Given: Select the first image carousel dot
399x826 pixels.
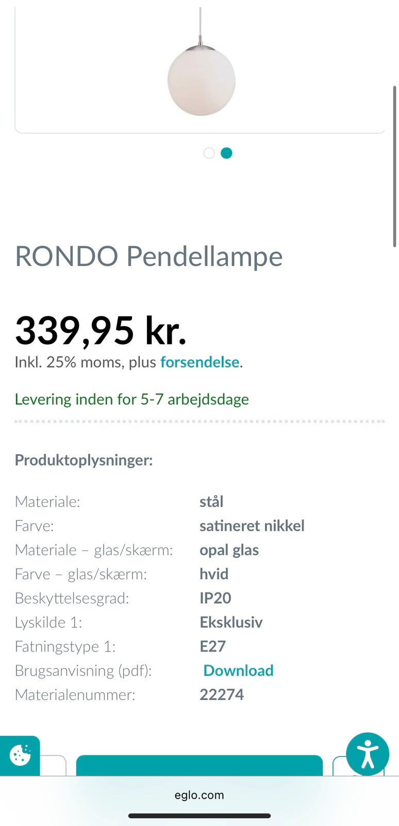Looking at the screenshot, I should 209,153.
